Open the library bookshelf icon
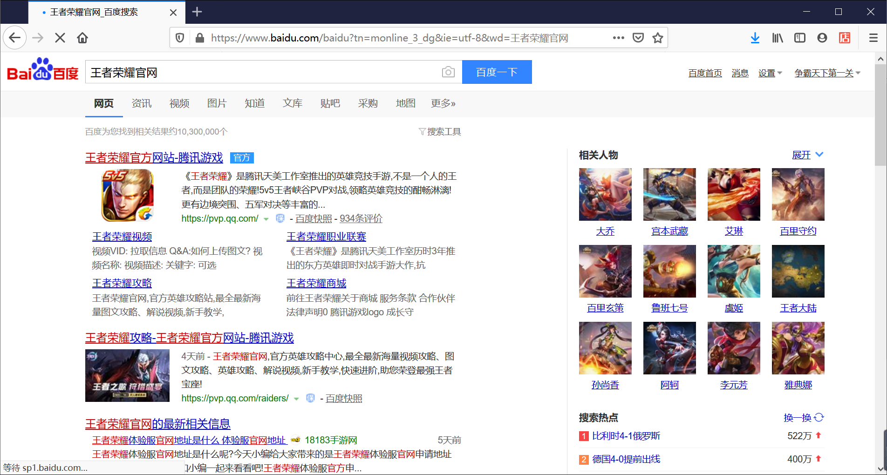Image resolution: width=887 pixels, height=475 pixels. point(778,38)
